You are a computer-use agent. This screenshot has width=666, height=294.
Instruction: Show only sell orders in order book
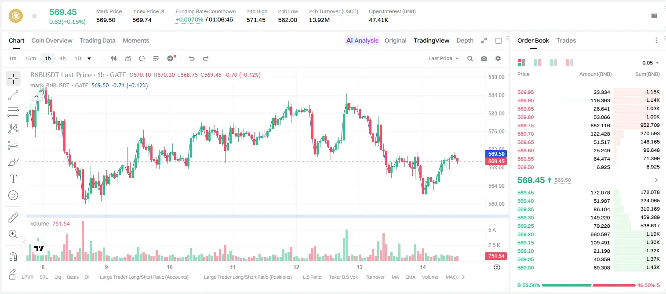tap(569, 63)
